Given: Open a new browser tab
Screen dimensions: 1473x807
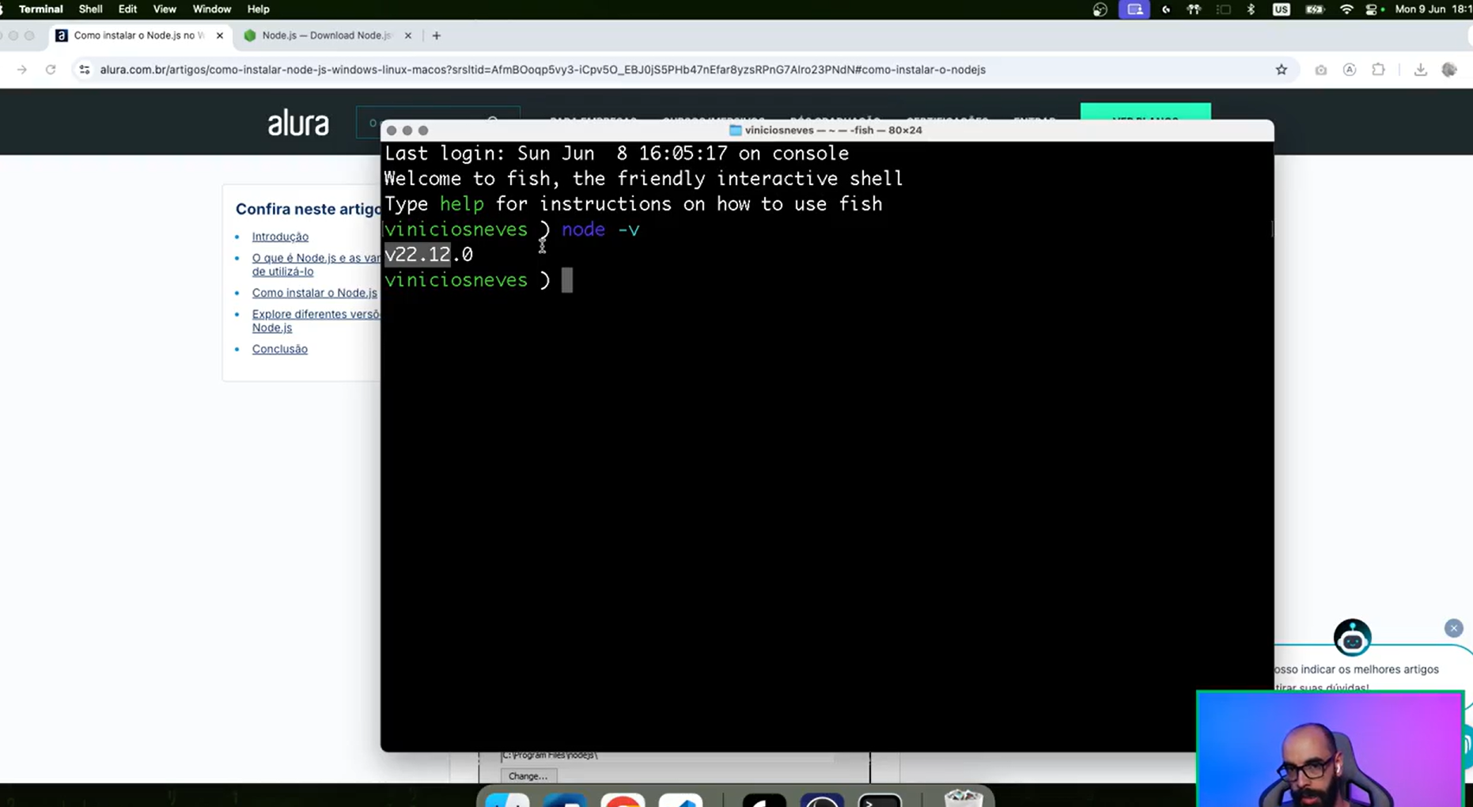Looking at the screenshot, I should point(436,36).
